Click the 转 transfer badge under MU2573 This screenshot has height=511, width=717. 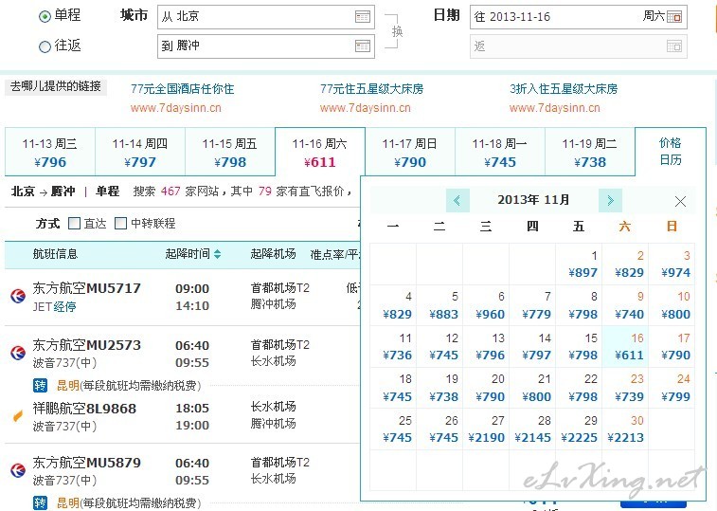[x=40, y=386]
